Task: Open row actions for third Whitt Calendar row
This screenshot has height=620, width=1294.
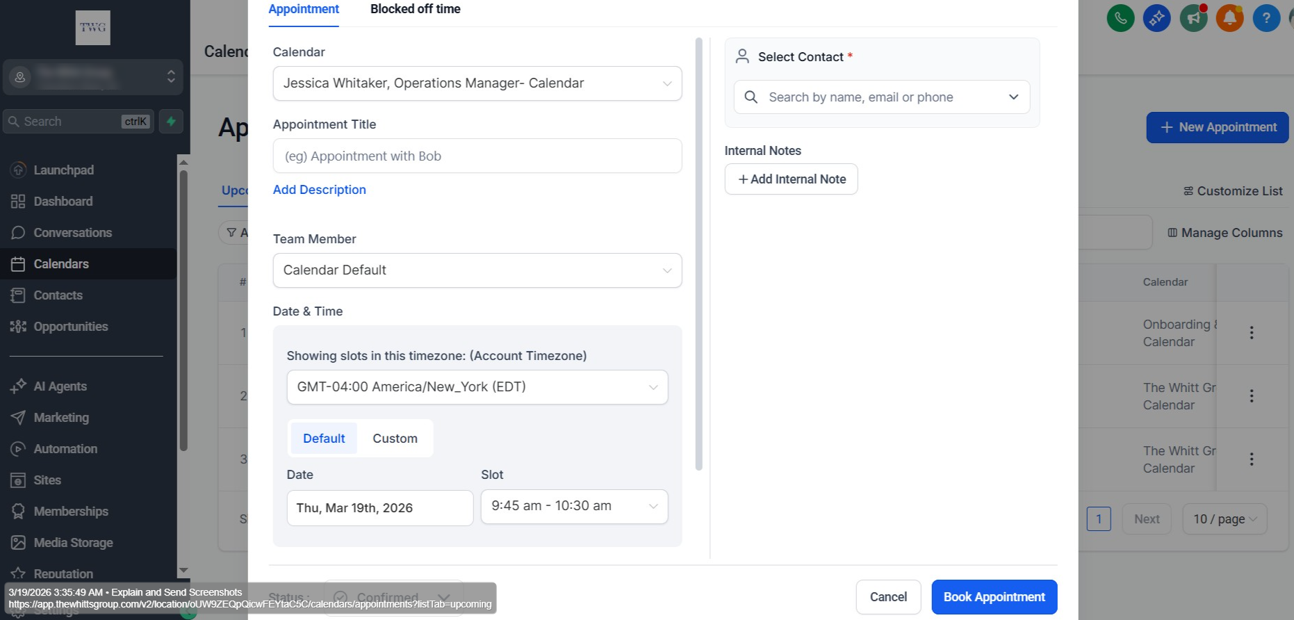Action: pyautogui.click(x=1252, y=459)
